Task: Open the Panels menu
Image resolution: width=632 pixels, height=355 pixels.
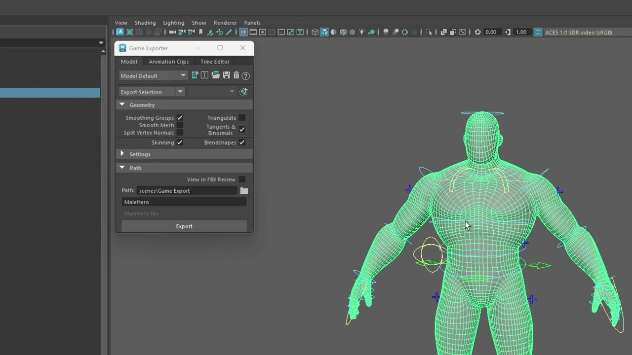Action: point(252,23)
